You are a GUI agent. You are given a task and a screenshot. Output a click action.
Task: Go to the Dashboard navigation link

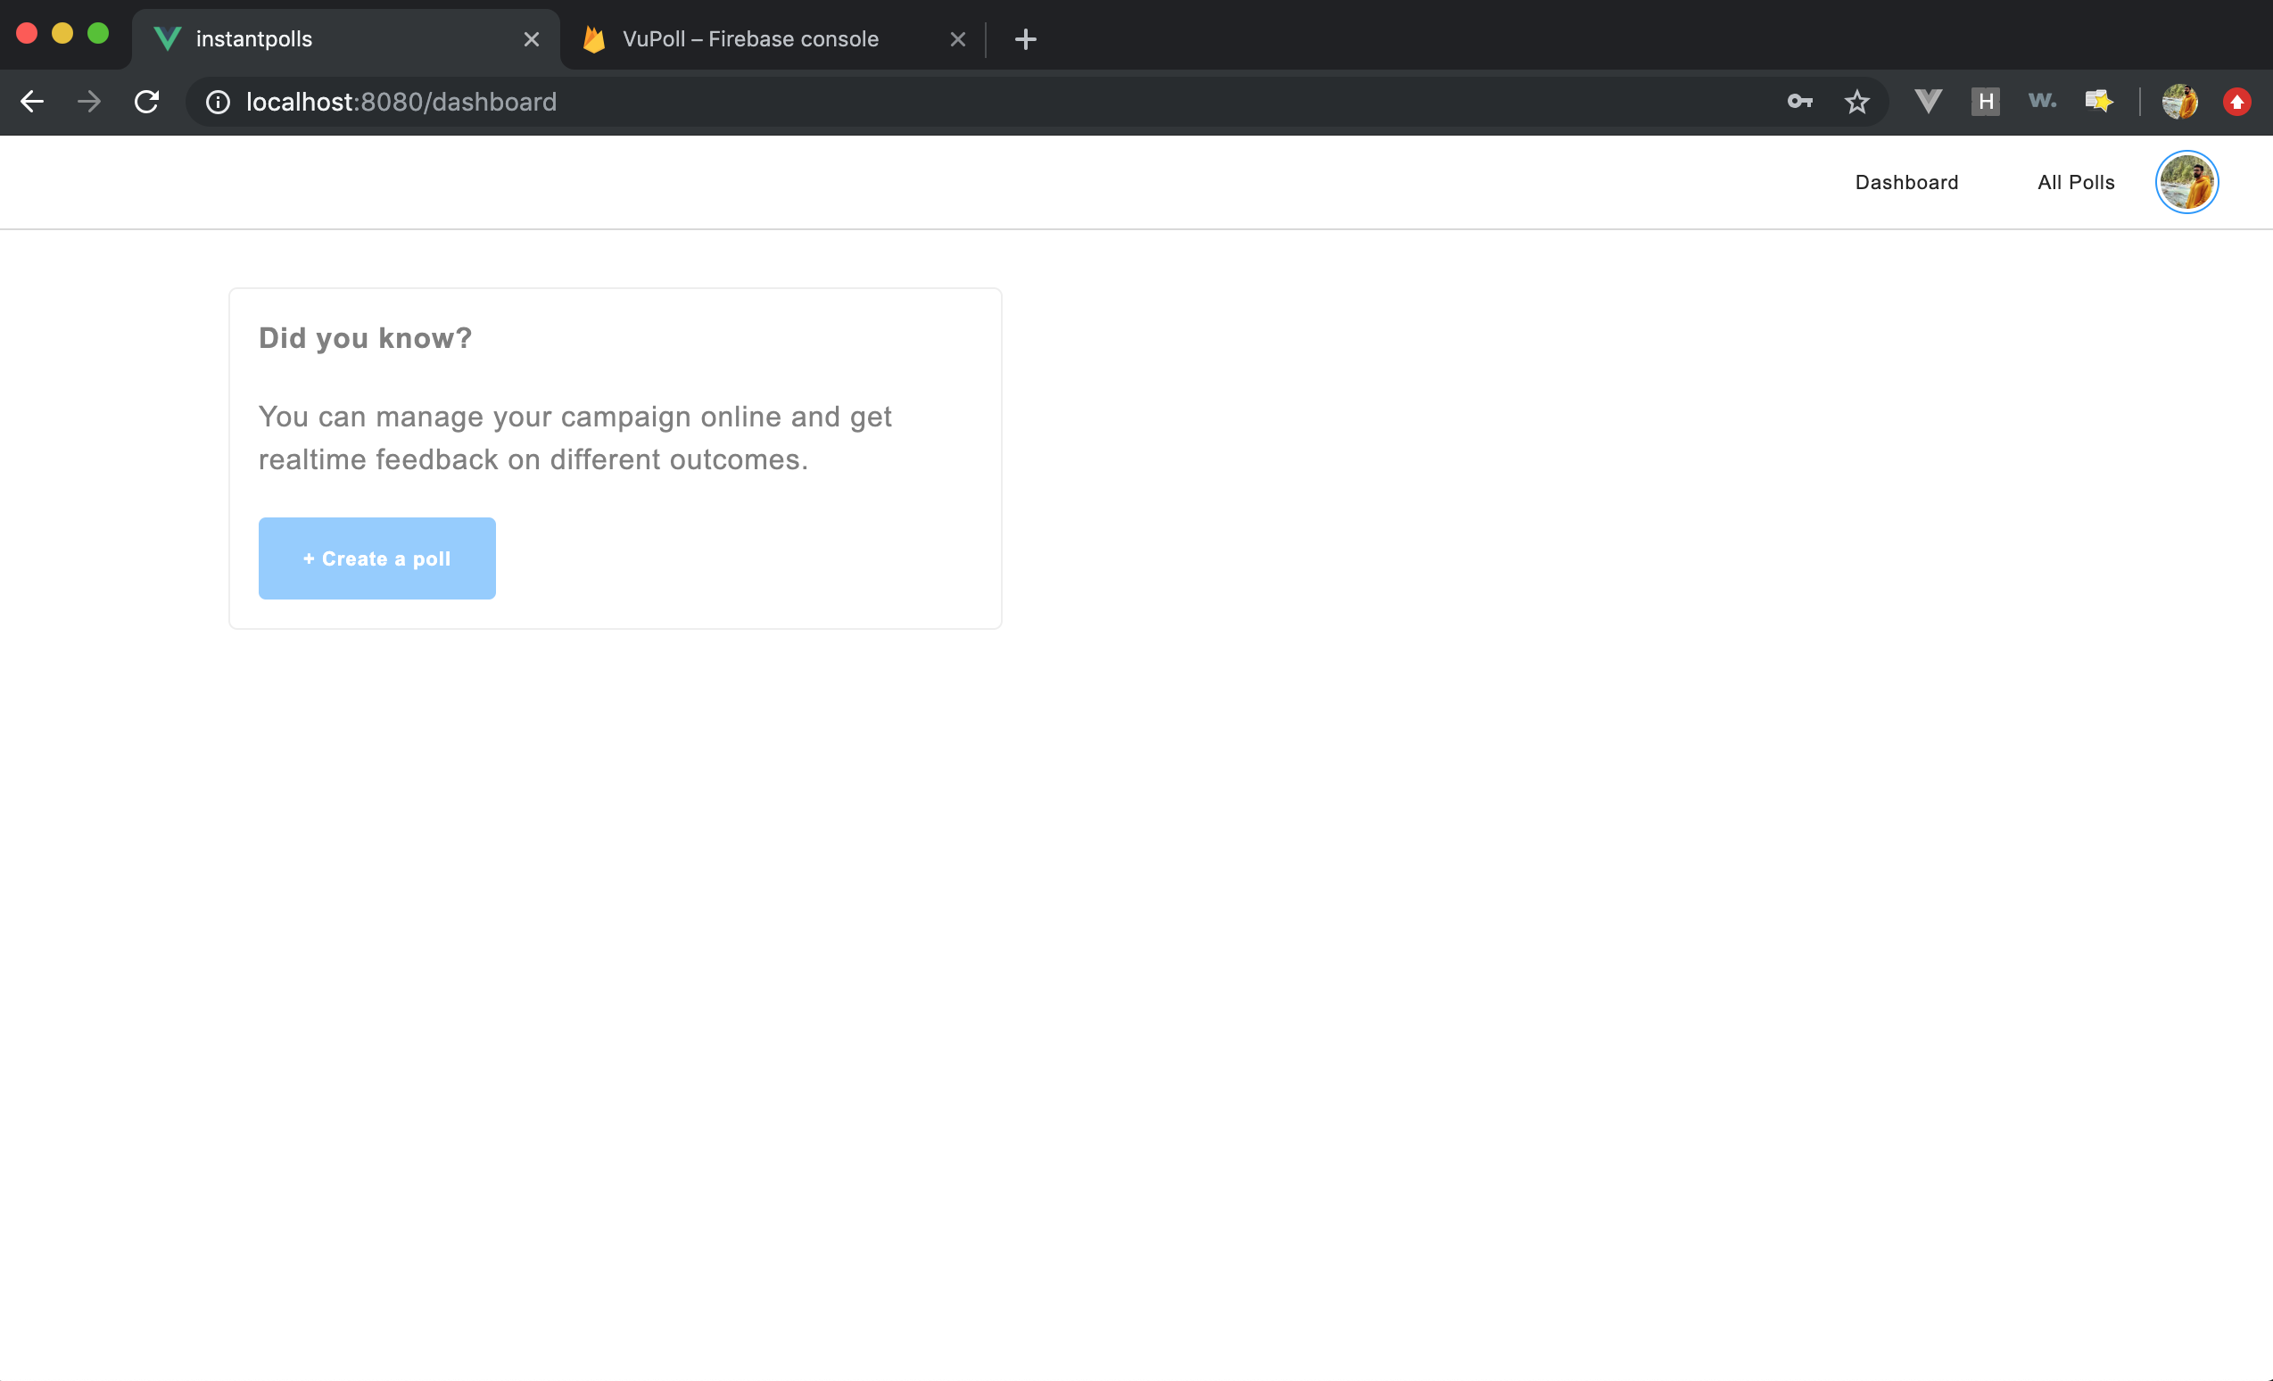[x=1905, y=182]
